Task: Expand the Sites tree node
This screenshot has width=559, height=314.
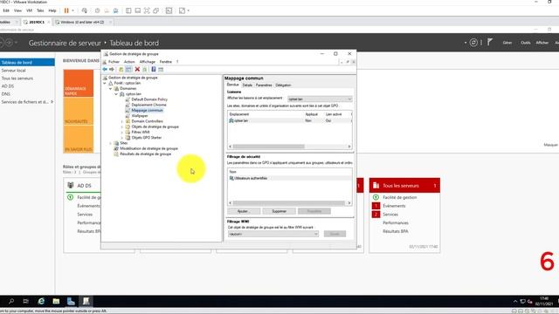Action: (111, 143)
